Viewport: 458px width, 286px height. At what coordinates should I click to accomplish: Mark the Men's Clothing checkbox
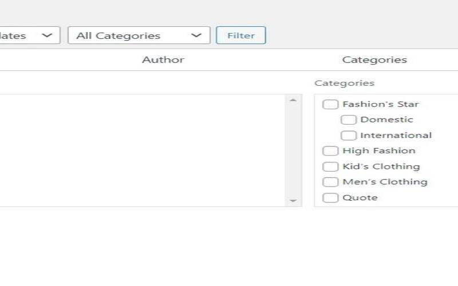330,182
